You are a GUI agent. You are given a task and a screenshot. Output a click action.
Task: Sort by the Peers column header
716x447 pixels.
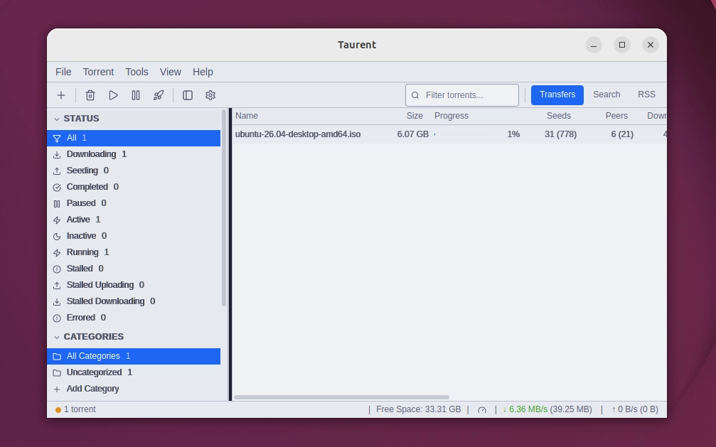[x=616, y=116]
